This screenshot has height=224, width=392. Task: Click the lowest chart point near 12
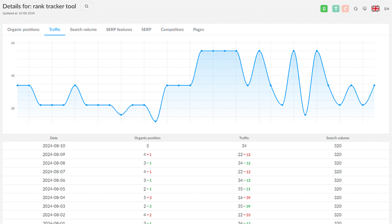click(x=156, y=121)
